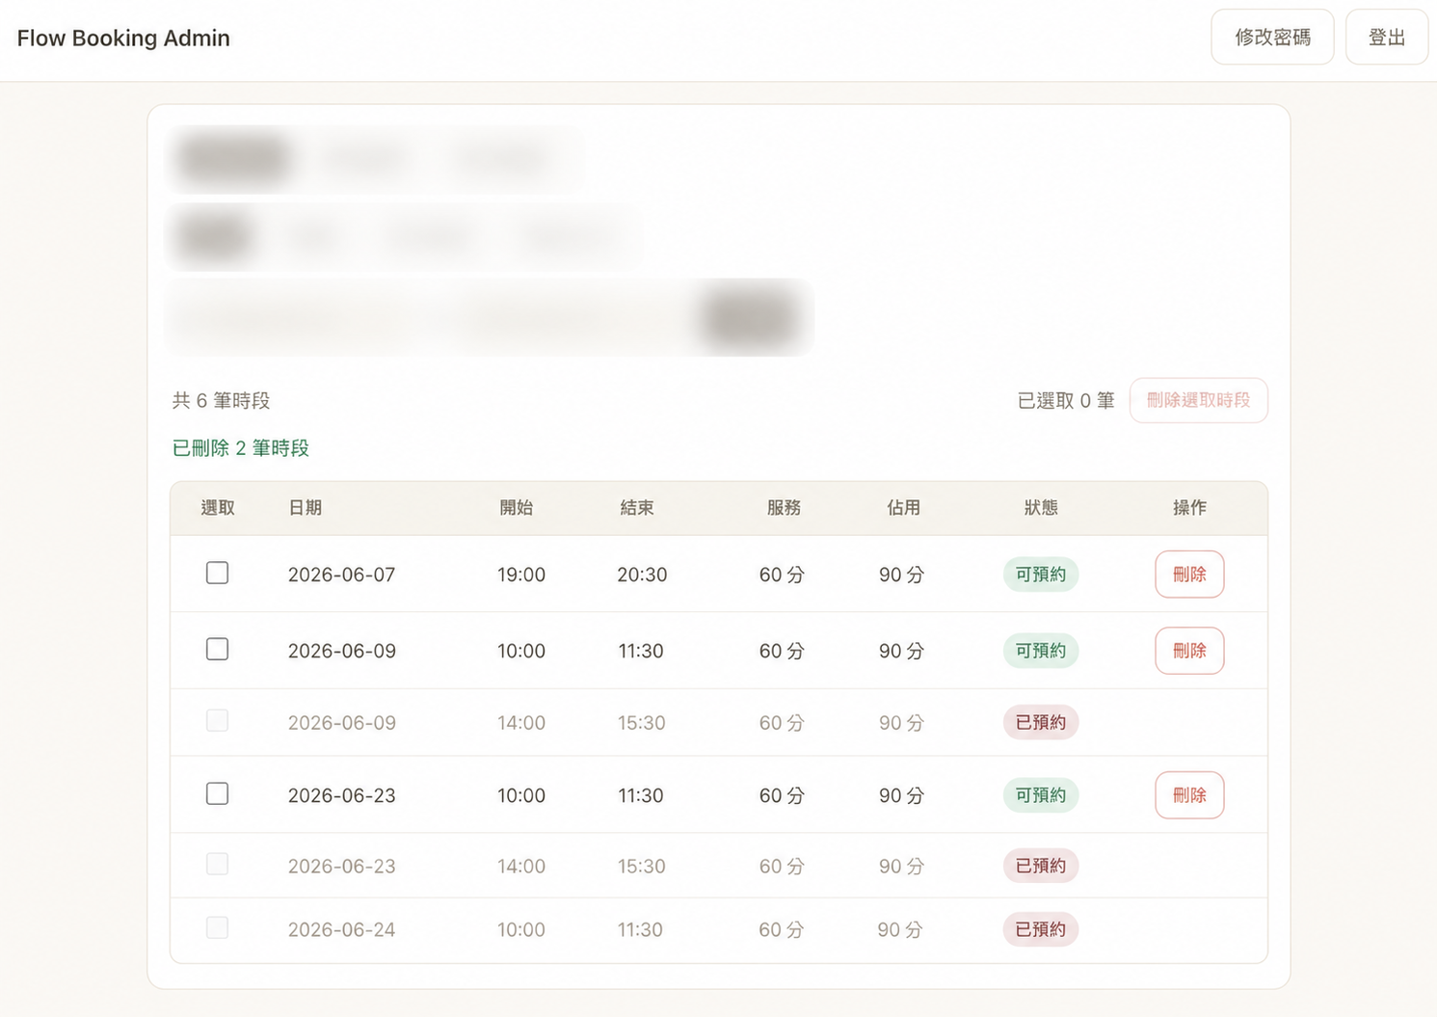Screen dimensions: 1437x1017
Task: Click the 已預約 badge in 2026-06-24 row
Action: (1041, 929)
